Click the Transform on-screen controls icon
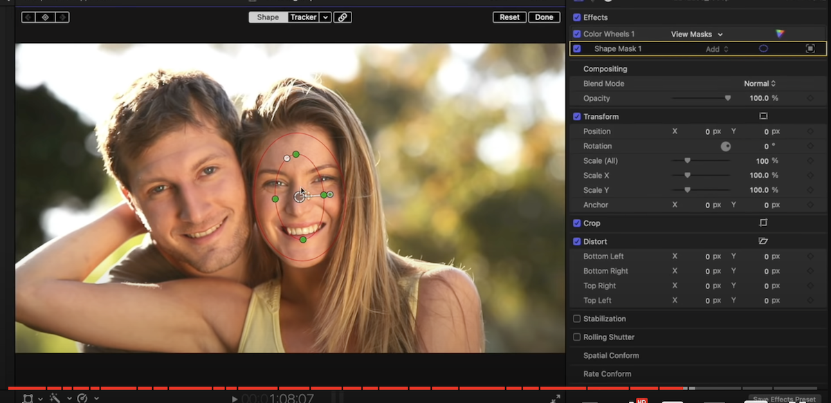The height and width of the screenshot is (403, 831). click(x=763, y=117)
